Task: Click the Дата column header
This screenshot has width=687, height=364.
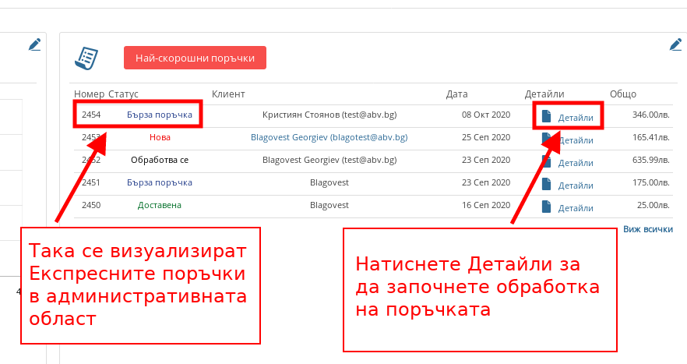Action: pyautogui.click(x=456, y=94)
